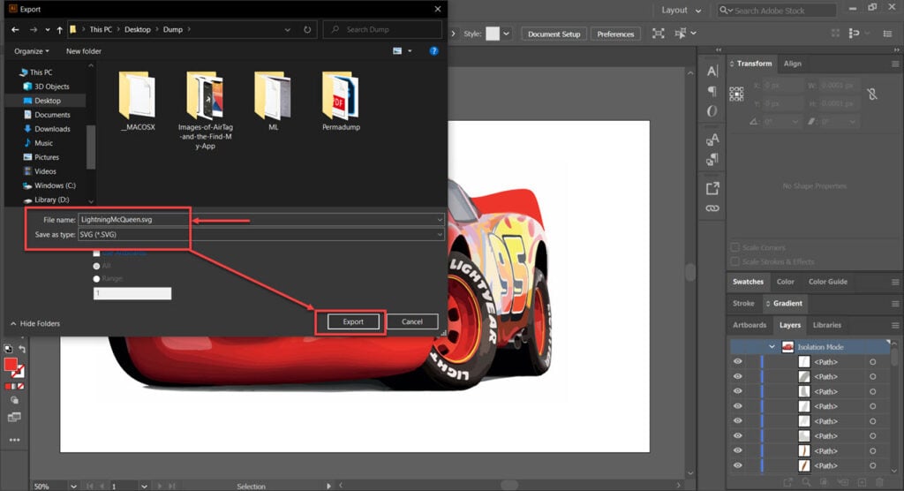Switch to the Swatches tab
904x491 pixels.
point(748,282)
